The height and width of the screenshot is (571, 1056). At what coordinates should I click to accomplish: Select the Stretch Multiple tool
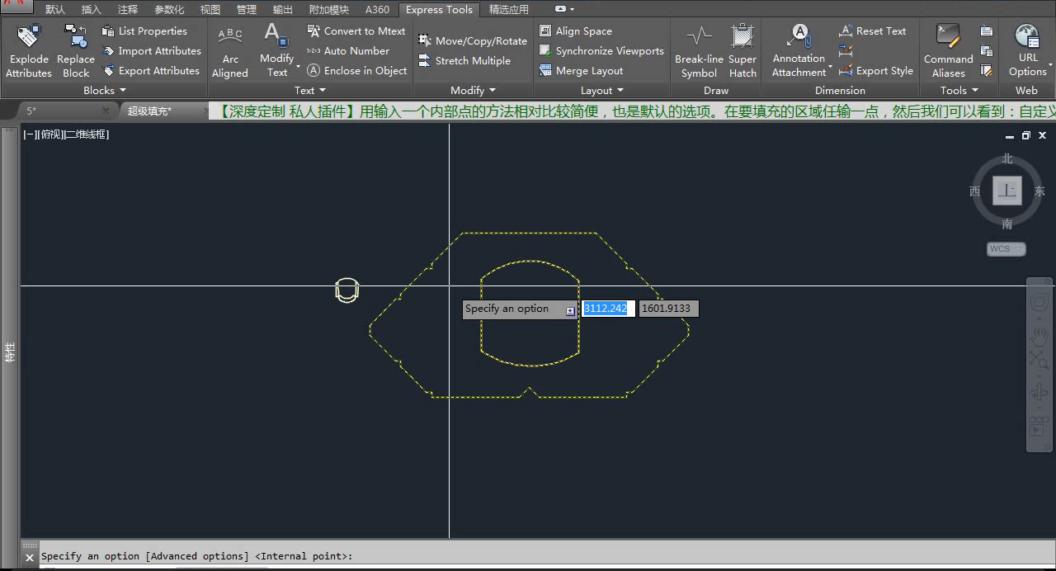coord(464,61)
